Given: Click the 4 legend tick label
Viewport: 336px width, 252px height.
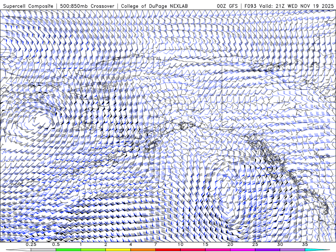Looking at the screenshot, I should coord(131,244).
